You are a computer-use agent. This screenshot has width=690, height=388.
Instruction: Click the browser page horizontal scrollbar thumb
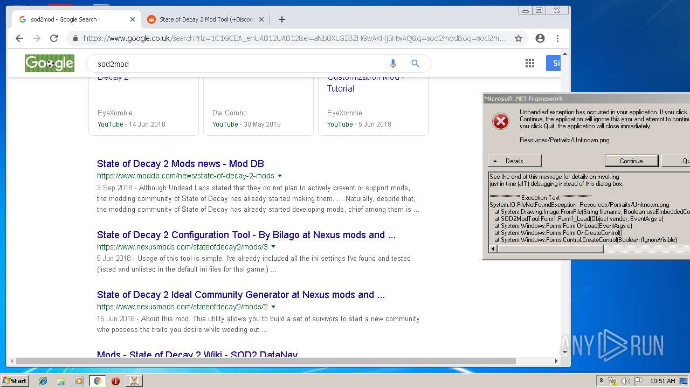(266, 361)
